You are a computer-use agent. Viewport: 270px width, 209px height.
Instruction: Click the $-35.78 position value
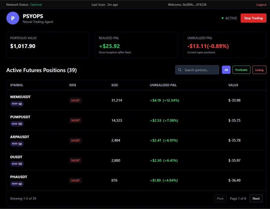coord(234,140)
